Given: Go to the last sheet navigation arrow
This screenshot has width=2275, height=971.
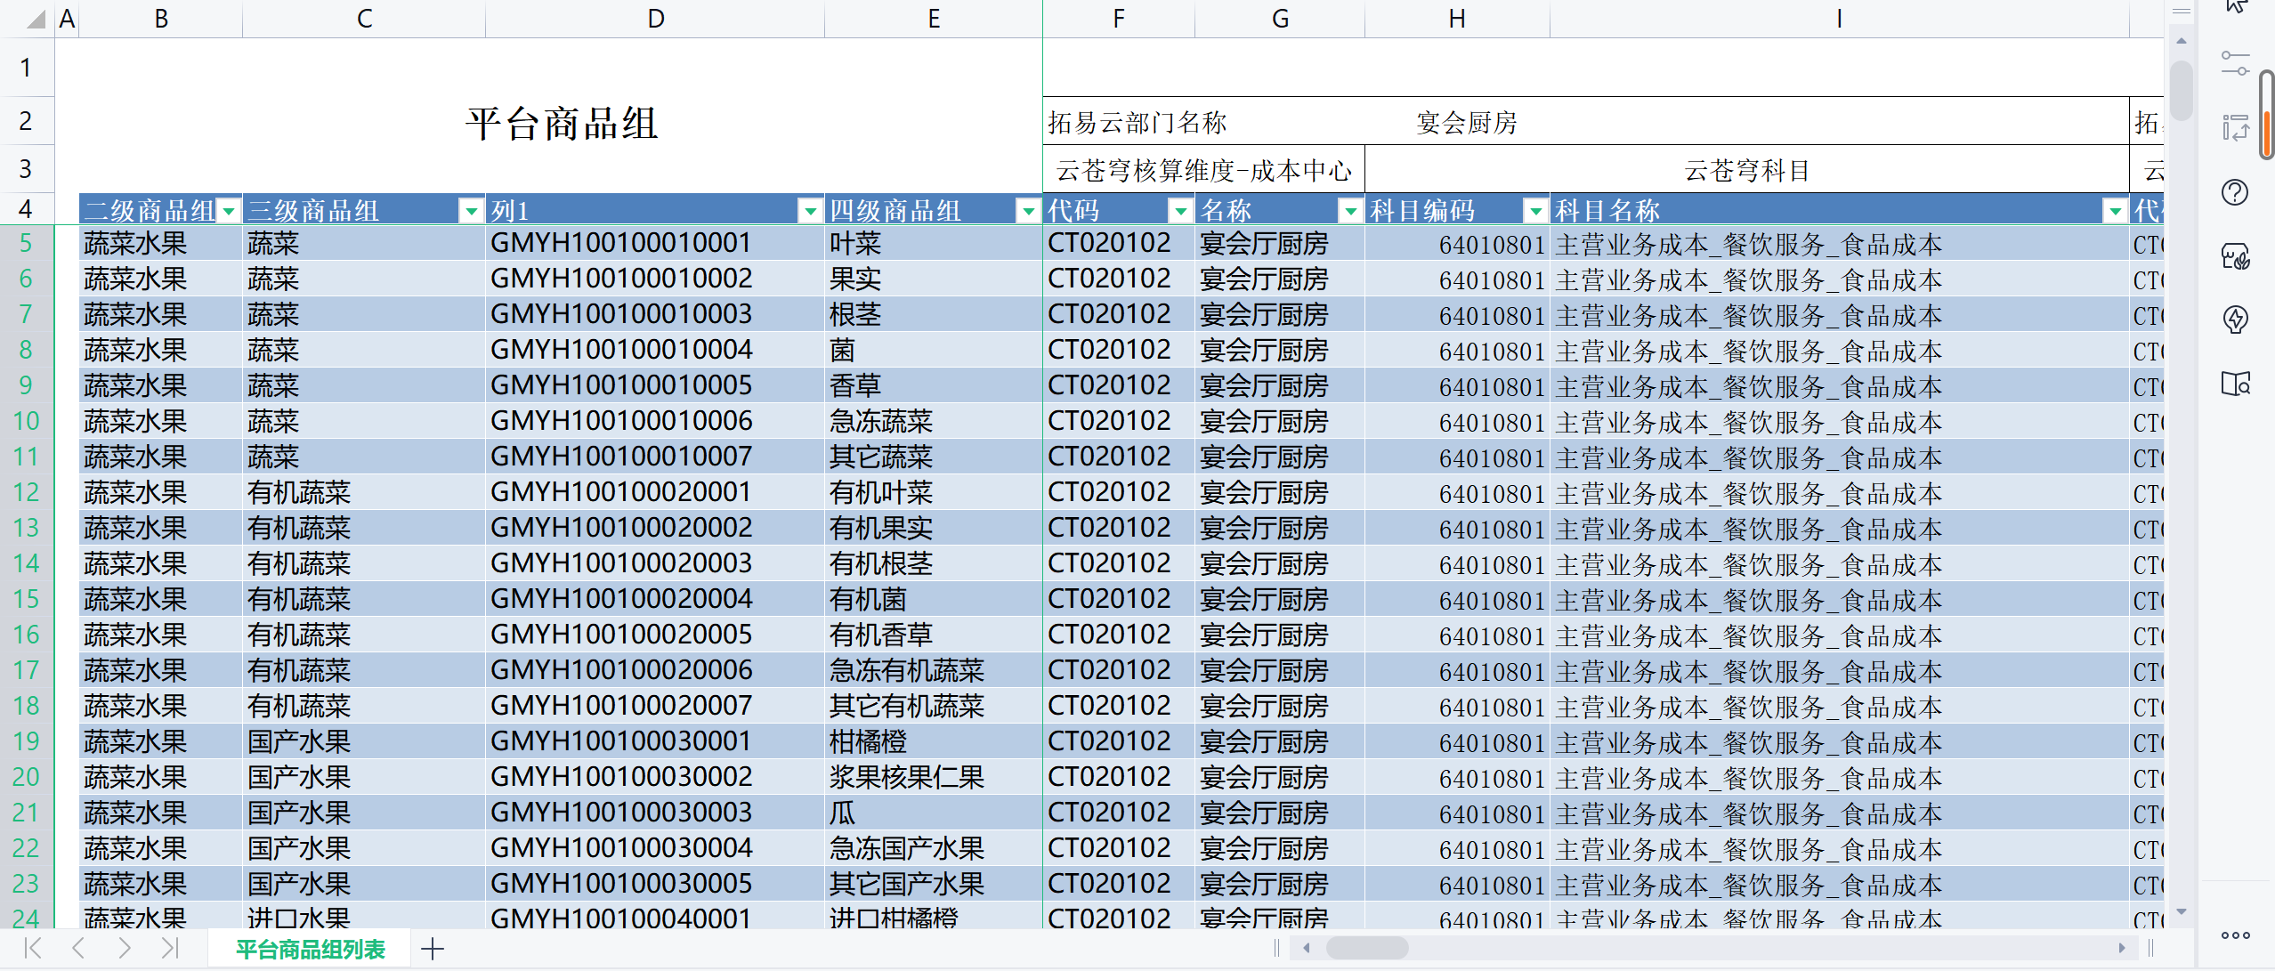Looking at the screenshot, I should (x=170, y=949).
